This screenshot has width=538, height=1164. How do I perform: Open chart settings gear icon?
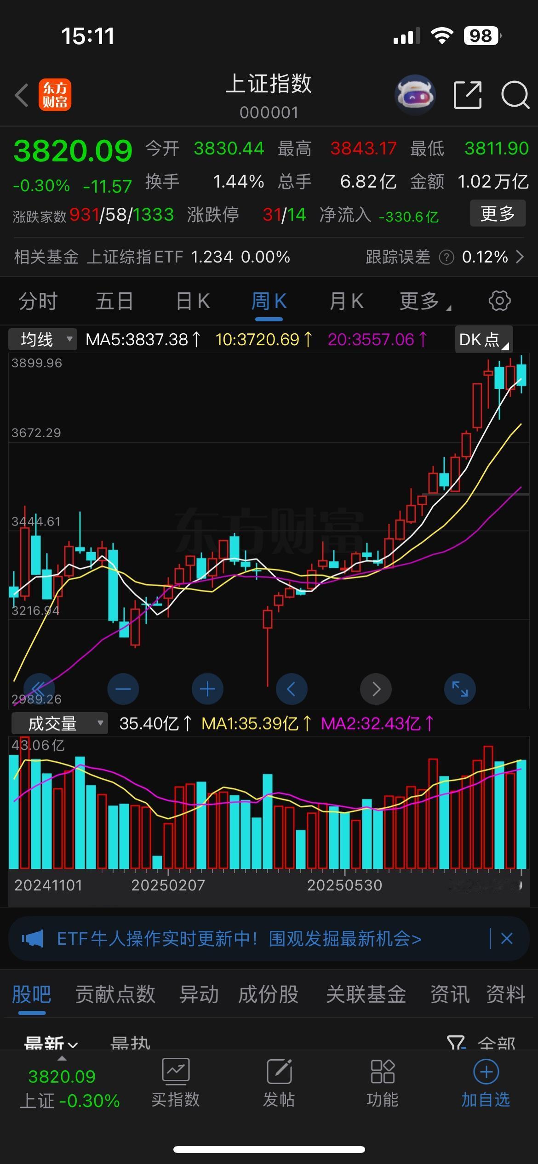click(499, 301)
